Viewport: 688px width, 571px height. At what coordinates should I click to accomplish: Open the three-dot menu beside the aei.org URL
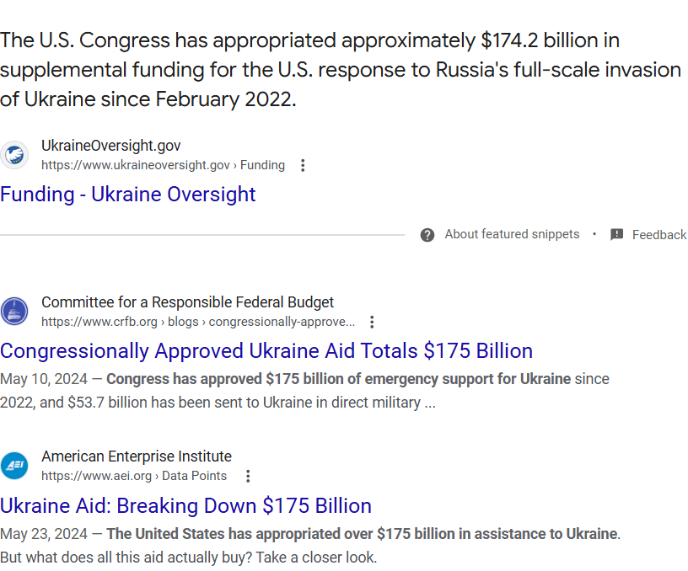tap(248, 476)
